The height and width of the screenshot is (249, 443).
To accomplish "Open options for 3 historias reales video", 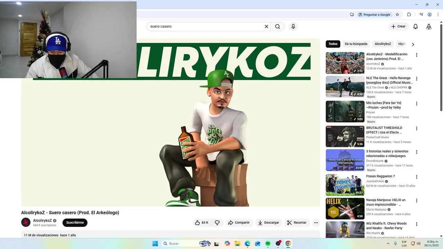I will [x=417, y=152].
